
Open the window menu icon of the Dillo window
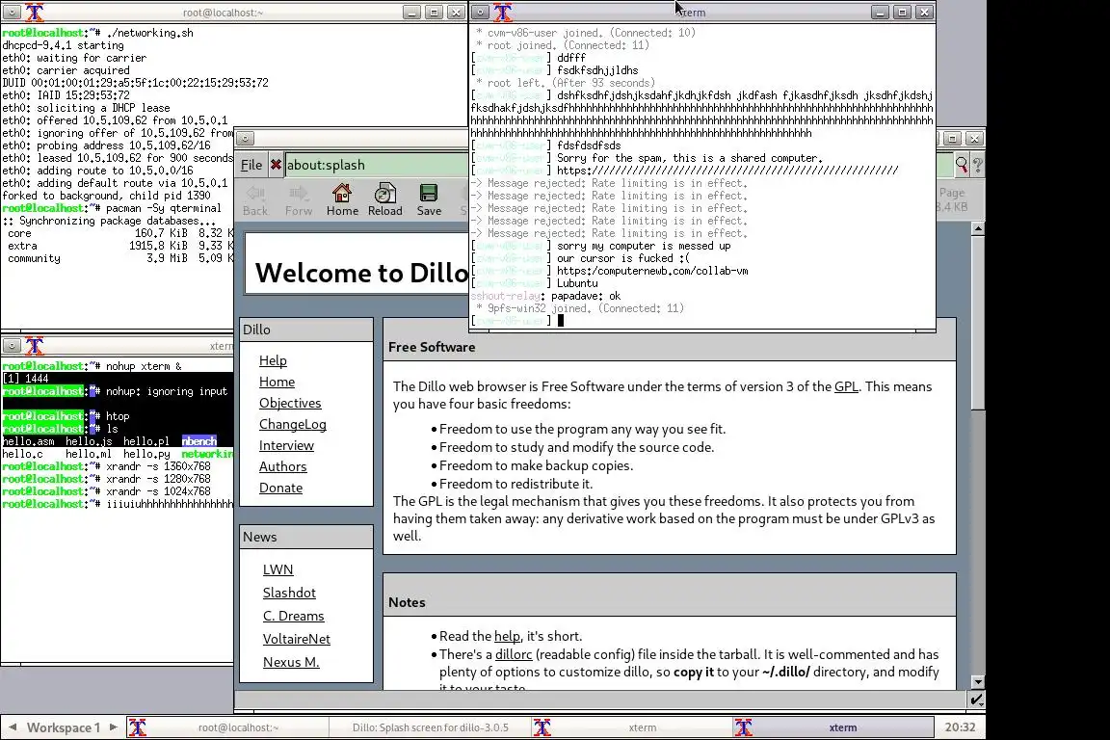pyautogui.click(x=245, y=139)
